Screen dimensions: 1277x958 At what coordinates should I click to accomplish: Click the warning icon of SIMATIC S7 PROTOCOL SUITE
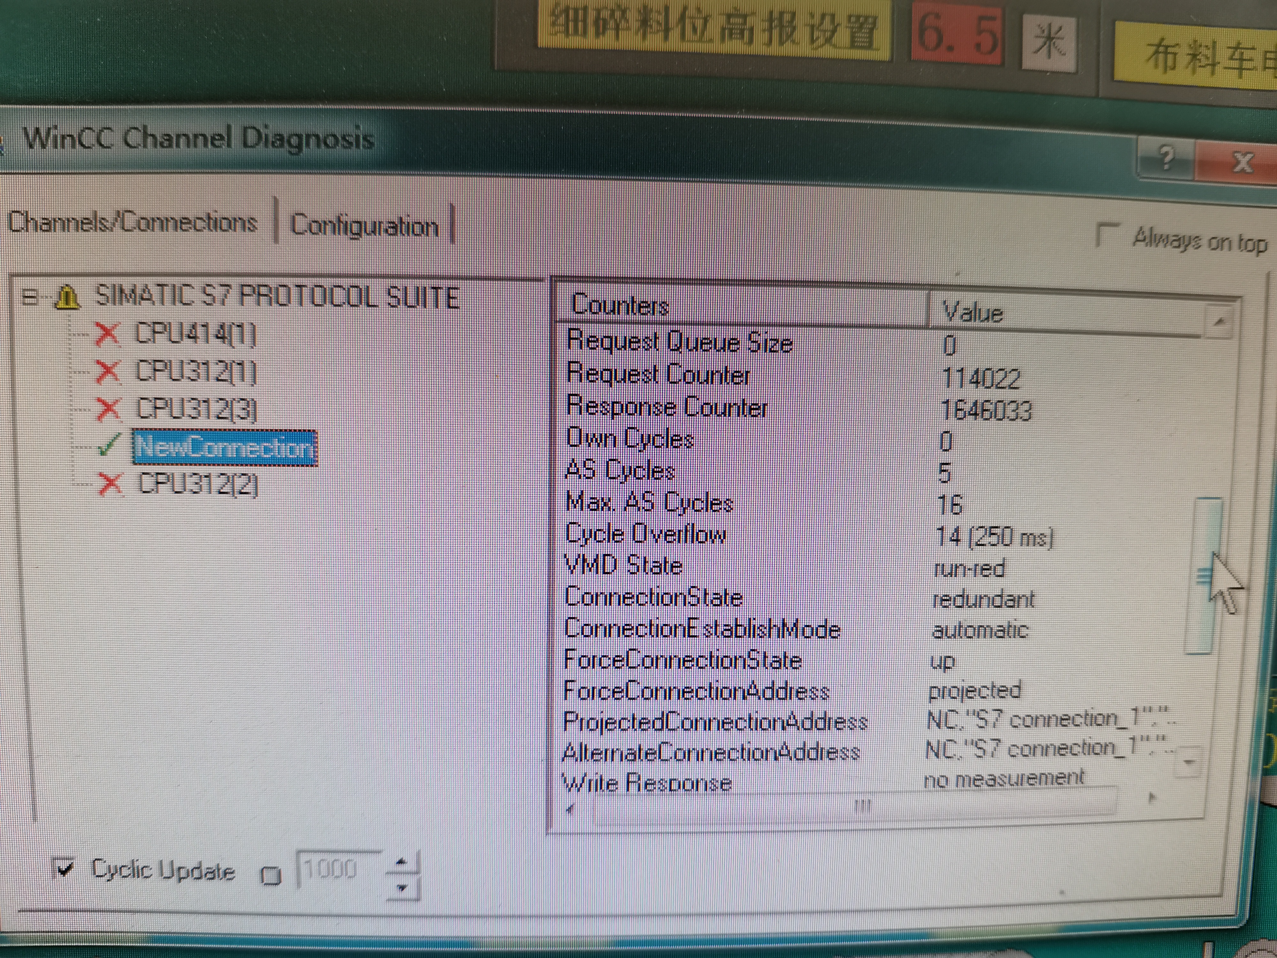[68, 297]
